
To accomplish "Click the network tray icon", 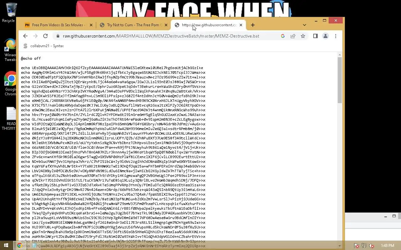I will click(364, 246).
